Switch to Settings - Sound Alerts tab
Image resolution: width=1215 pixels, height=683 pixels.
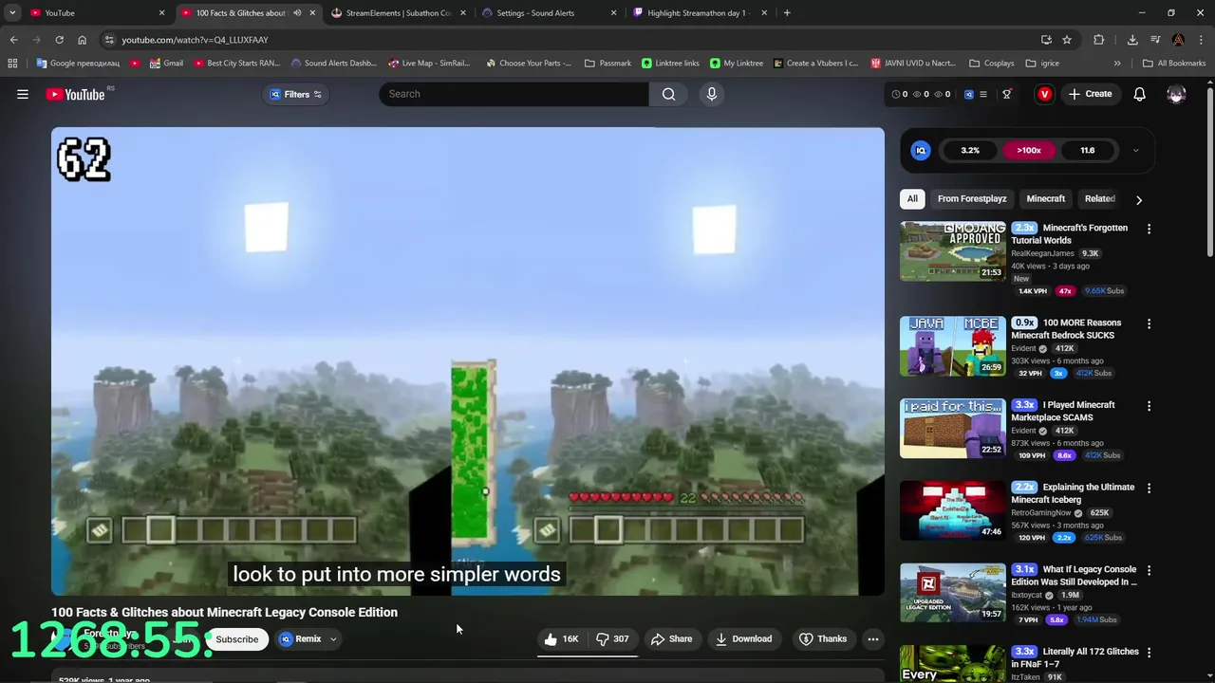[549, 13]
